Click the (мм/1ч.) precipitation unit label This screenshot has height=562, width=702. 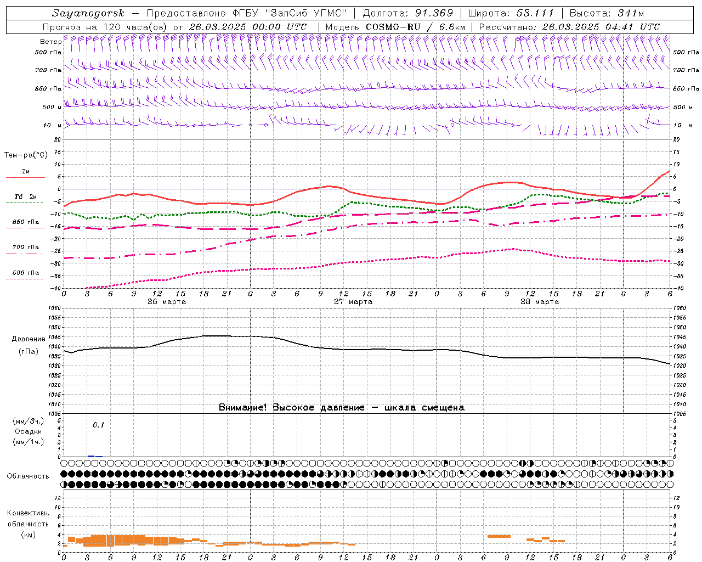pos(28,442)
